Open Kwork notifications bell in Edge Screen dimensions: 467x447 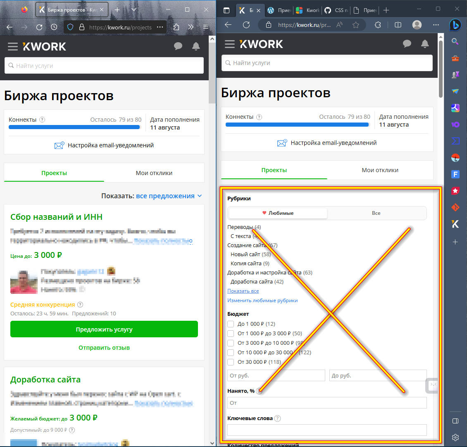pos(425,44)
